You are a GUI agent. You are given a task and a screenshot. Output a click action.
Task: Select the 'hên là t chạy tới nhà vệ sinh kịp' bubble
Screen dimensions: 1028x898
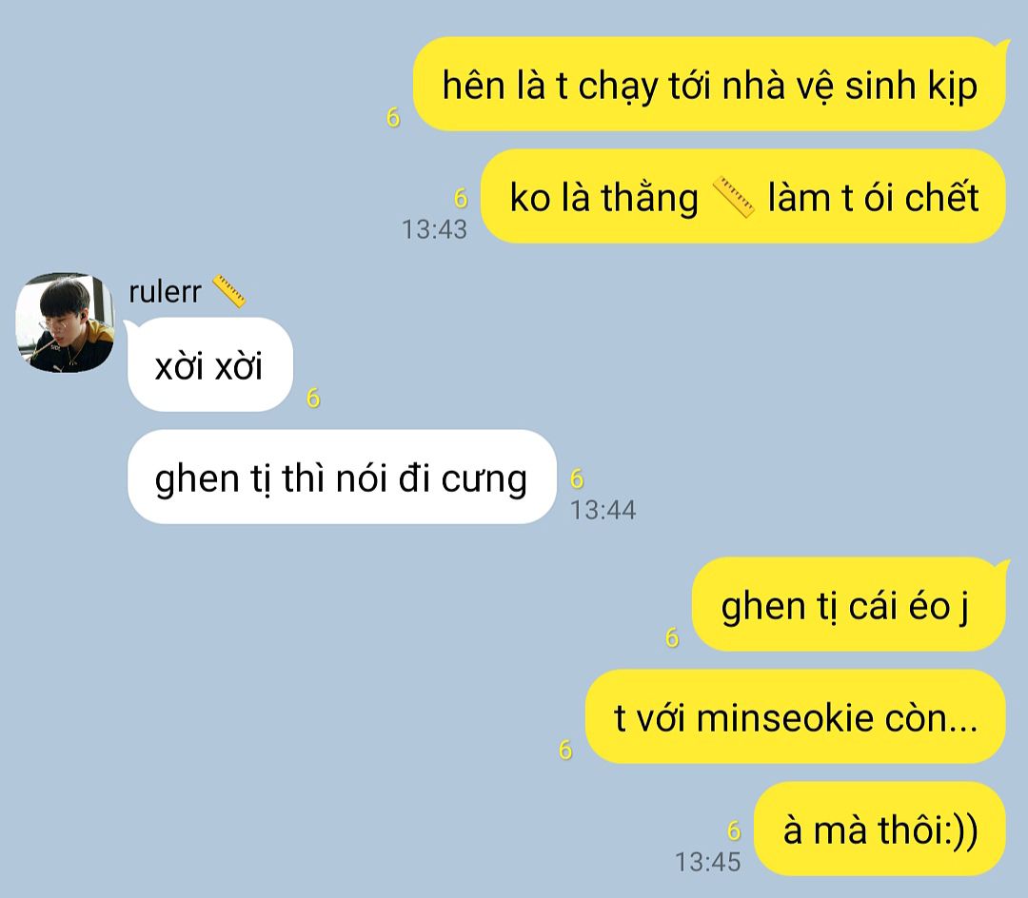(709, 85)
